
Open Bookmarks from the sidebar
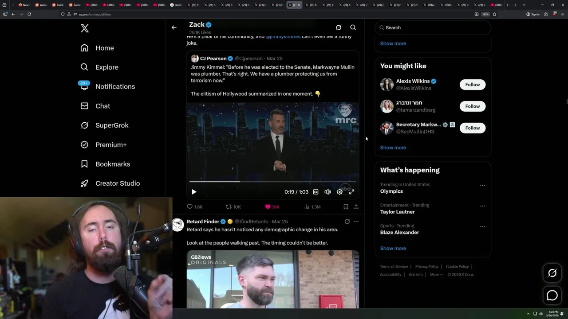point(105,164)
